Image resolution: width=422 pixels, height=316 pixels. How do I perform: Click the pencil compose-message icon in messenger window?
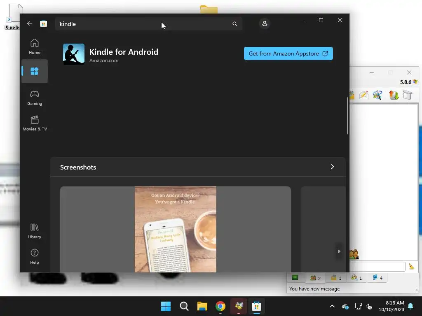pyautogui.click(x=363, y=95)
